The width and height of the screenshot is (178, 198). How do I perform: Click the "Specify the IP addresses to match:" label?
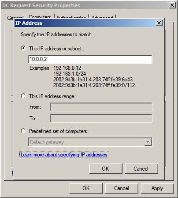(x=57, y=34)
